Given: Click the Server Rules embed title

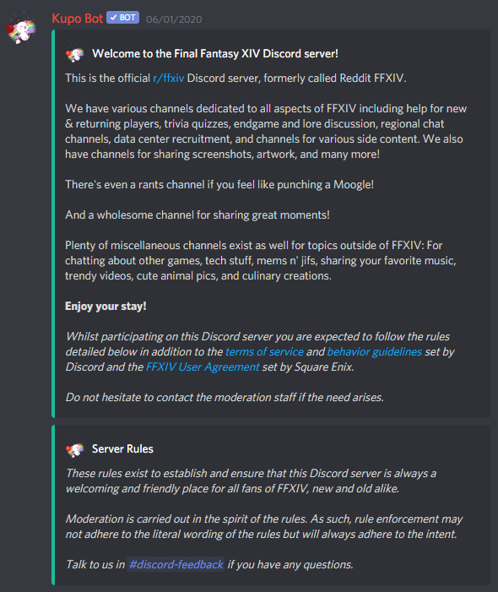Looking at the screenshot, I should tap(122, 449).
